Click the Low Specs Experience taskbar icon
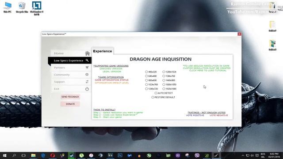The image size is (283, 159). coord(216,155)
